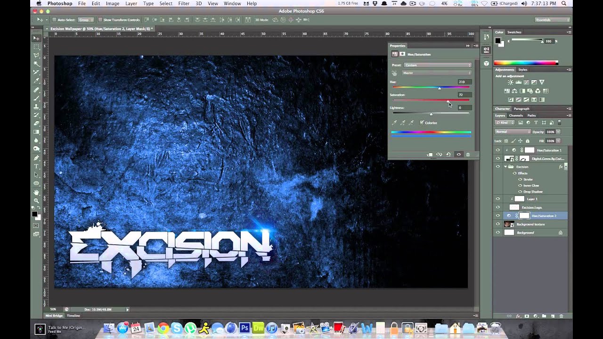Add a Vibrance adjustment
Viewport: 603px width, 339px height.
(542, 82)
